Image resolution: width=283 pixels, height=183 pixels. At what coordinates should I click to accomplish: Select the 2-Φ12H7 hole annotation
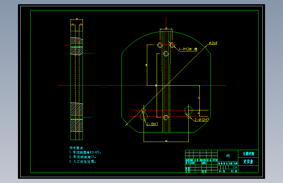tap(202, 120)
